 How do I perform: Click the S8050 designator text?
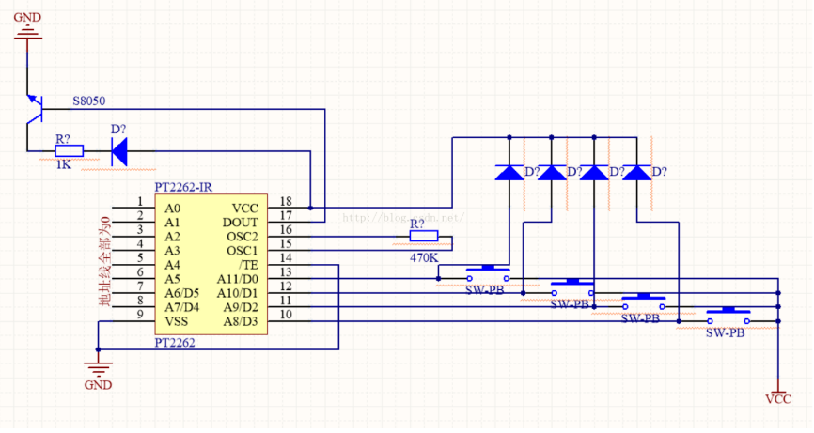coord(88,101)
